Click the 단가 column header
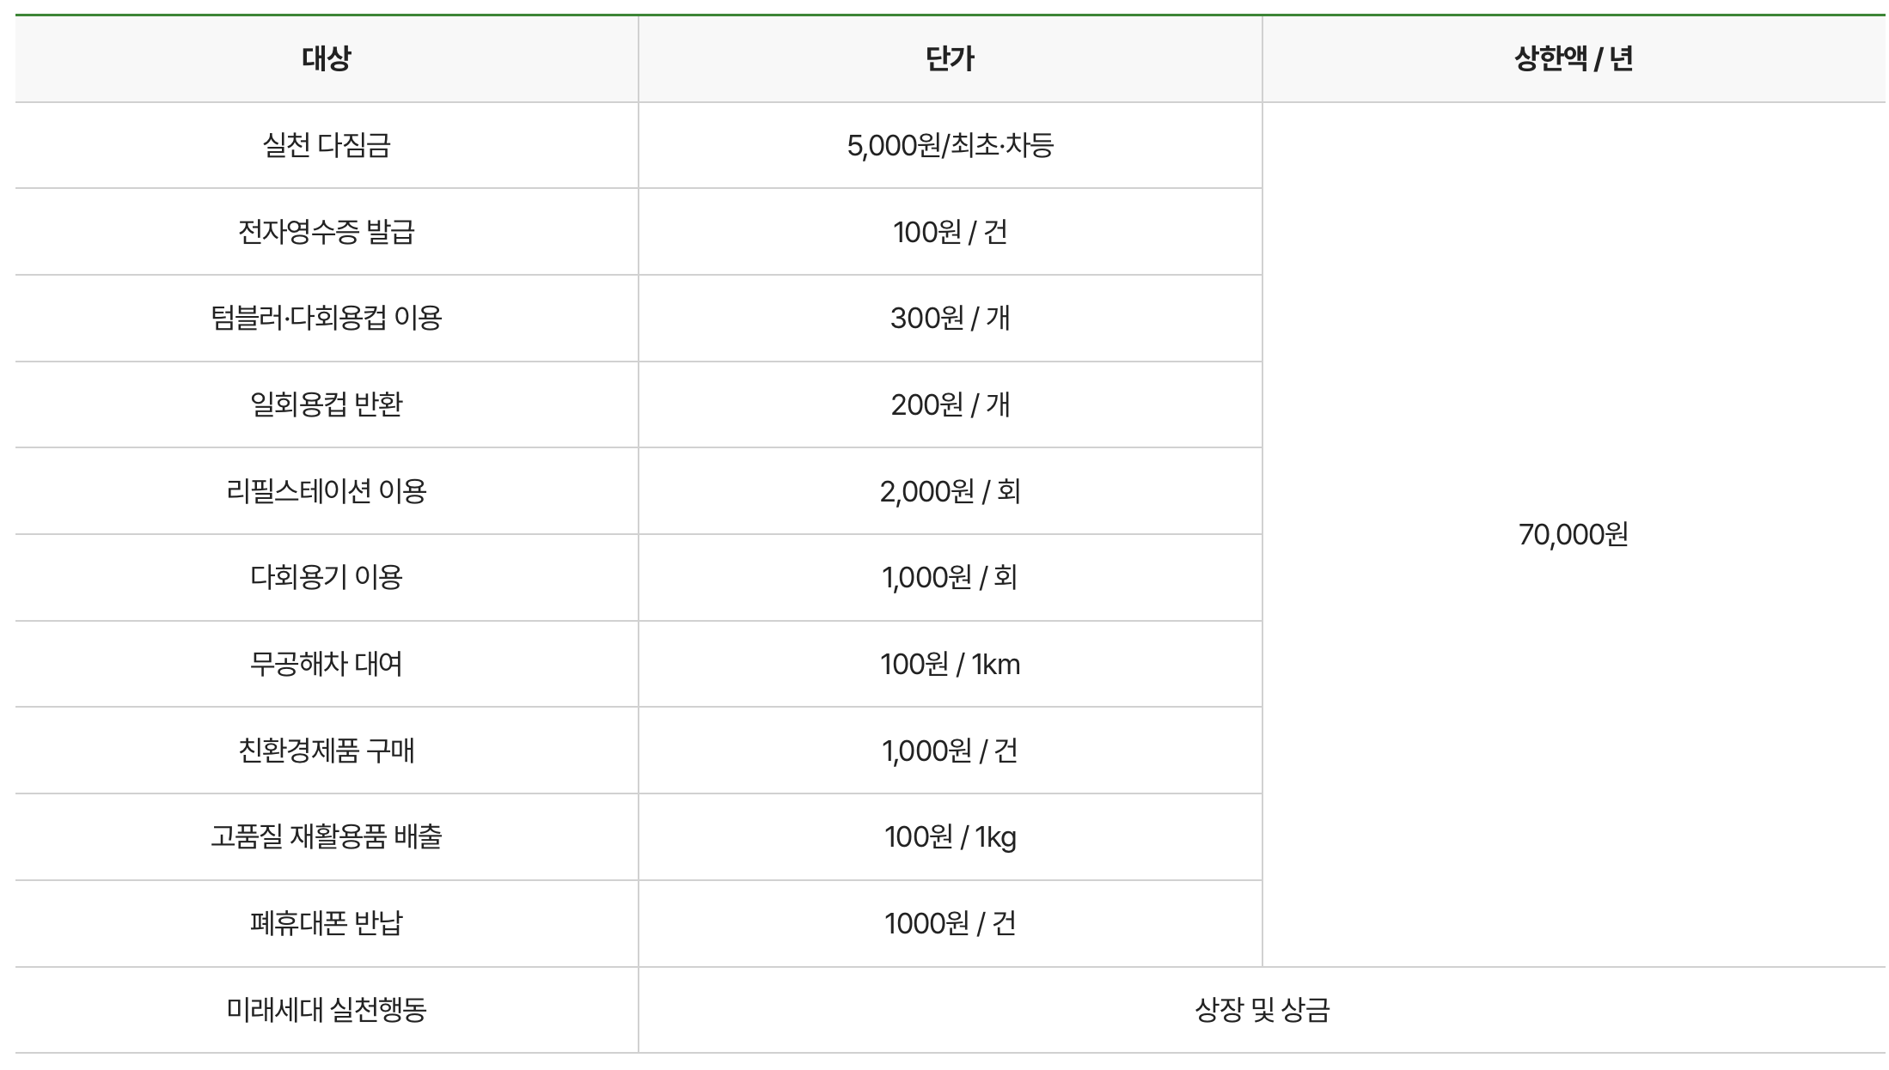 [x=951, y=59]
